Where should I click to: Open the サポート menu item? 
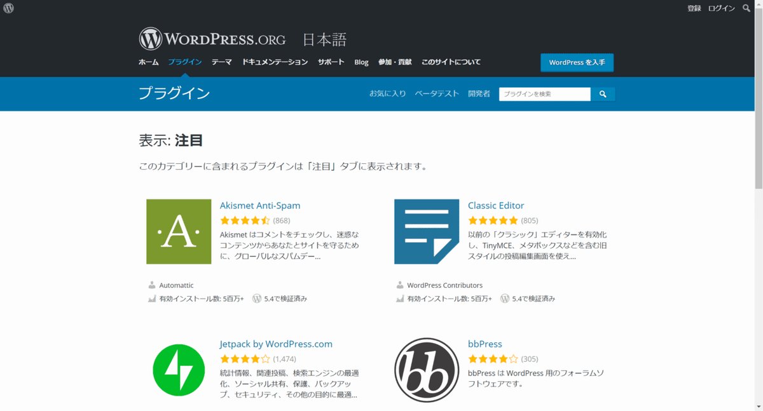tap(331, 62)
